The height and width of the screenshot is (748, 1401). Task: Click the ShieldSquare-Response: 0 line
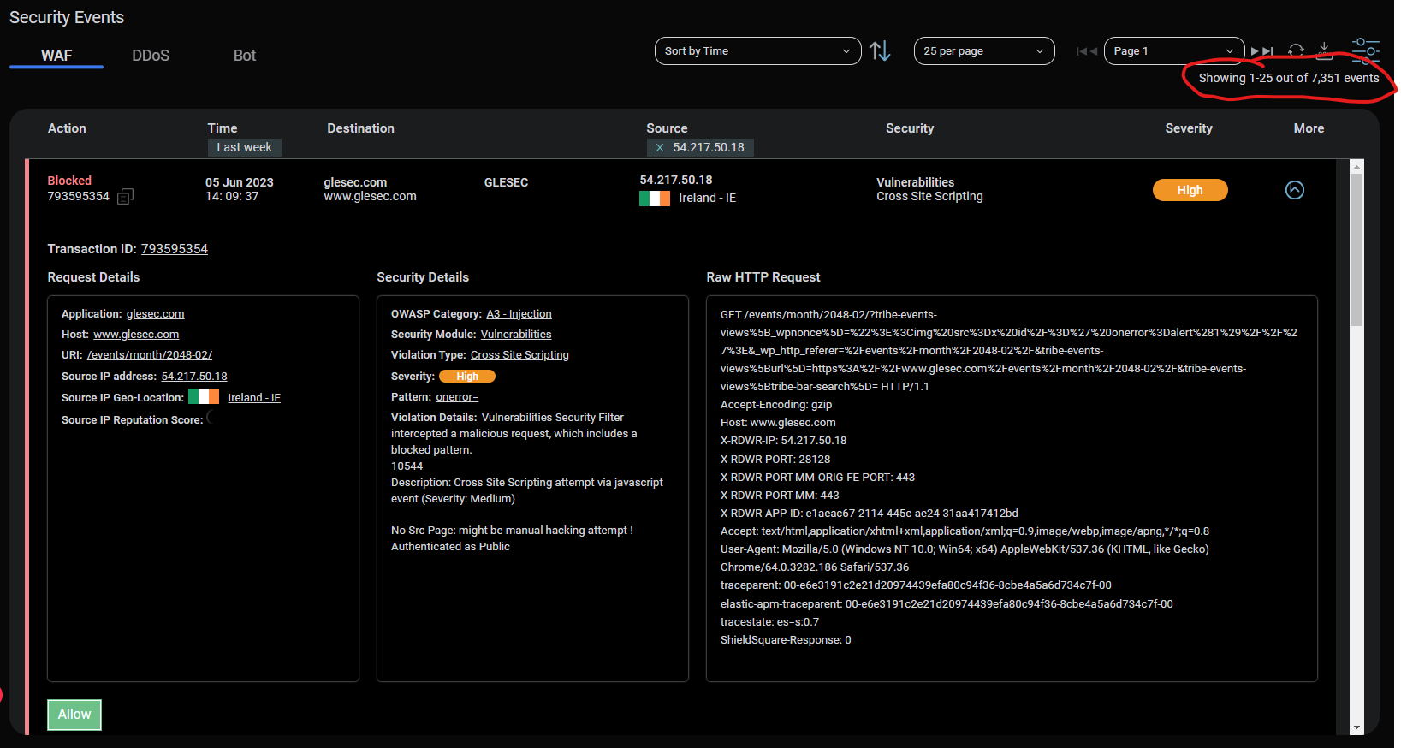pyautogui.click(x=786, y=640)
